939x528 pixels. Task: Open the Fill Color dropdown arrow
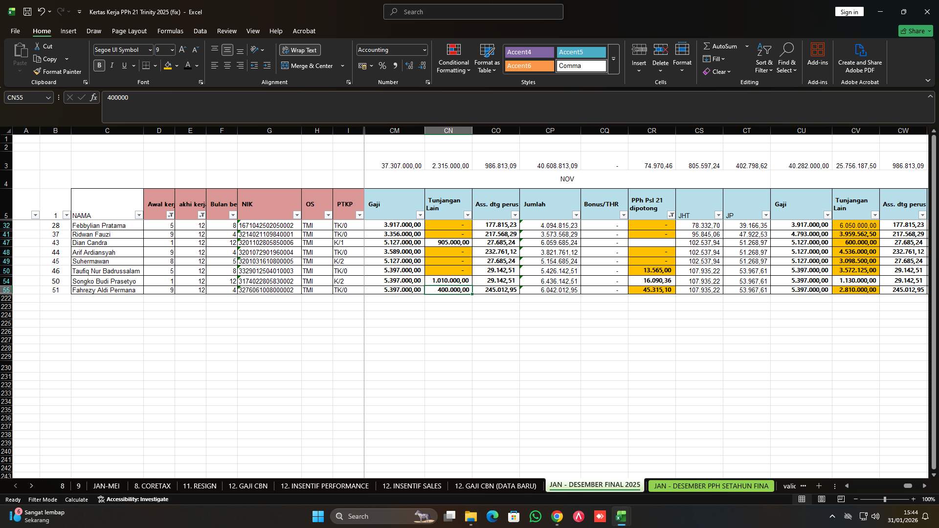pyautogui.click(x=177, y=66)
